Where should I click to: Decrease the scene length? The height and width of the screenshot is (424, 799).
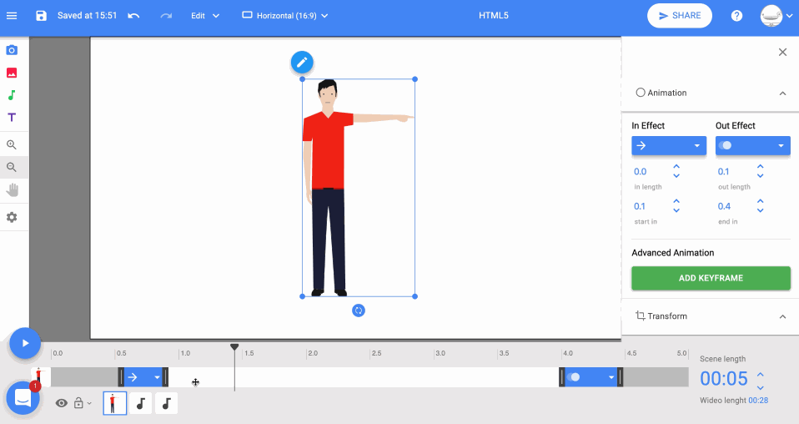tap(761, 387)
